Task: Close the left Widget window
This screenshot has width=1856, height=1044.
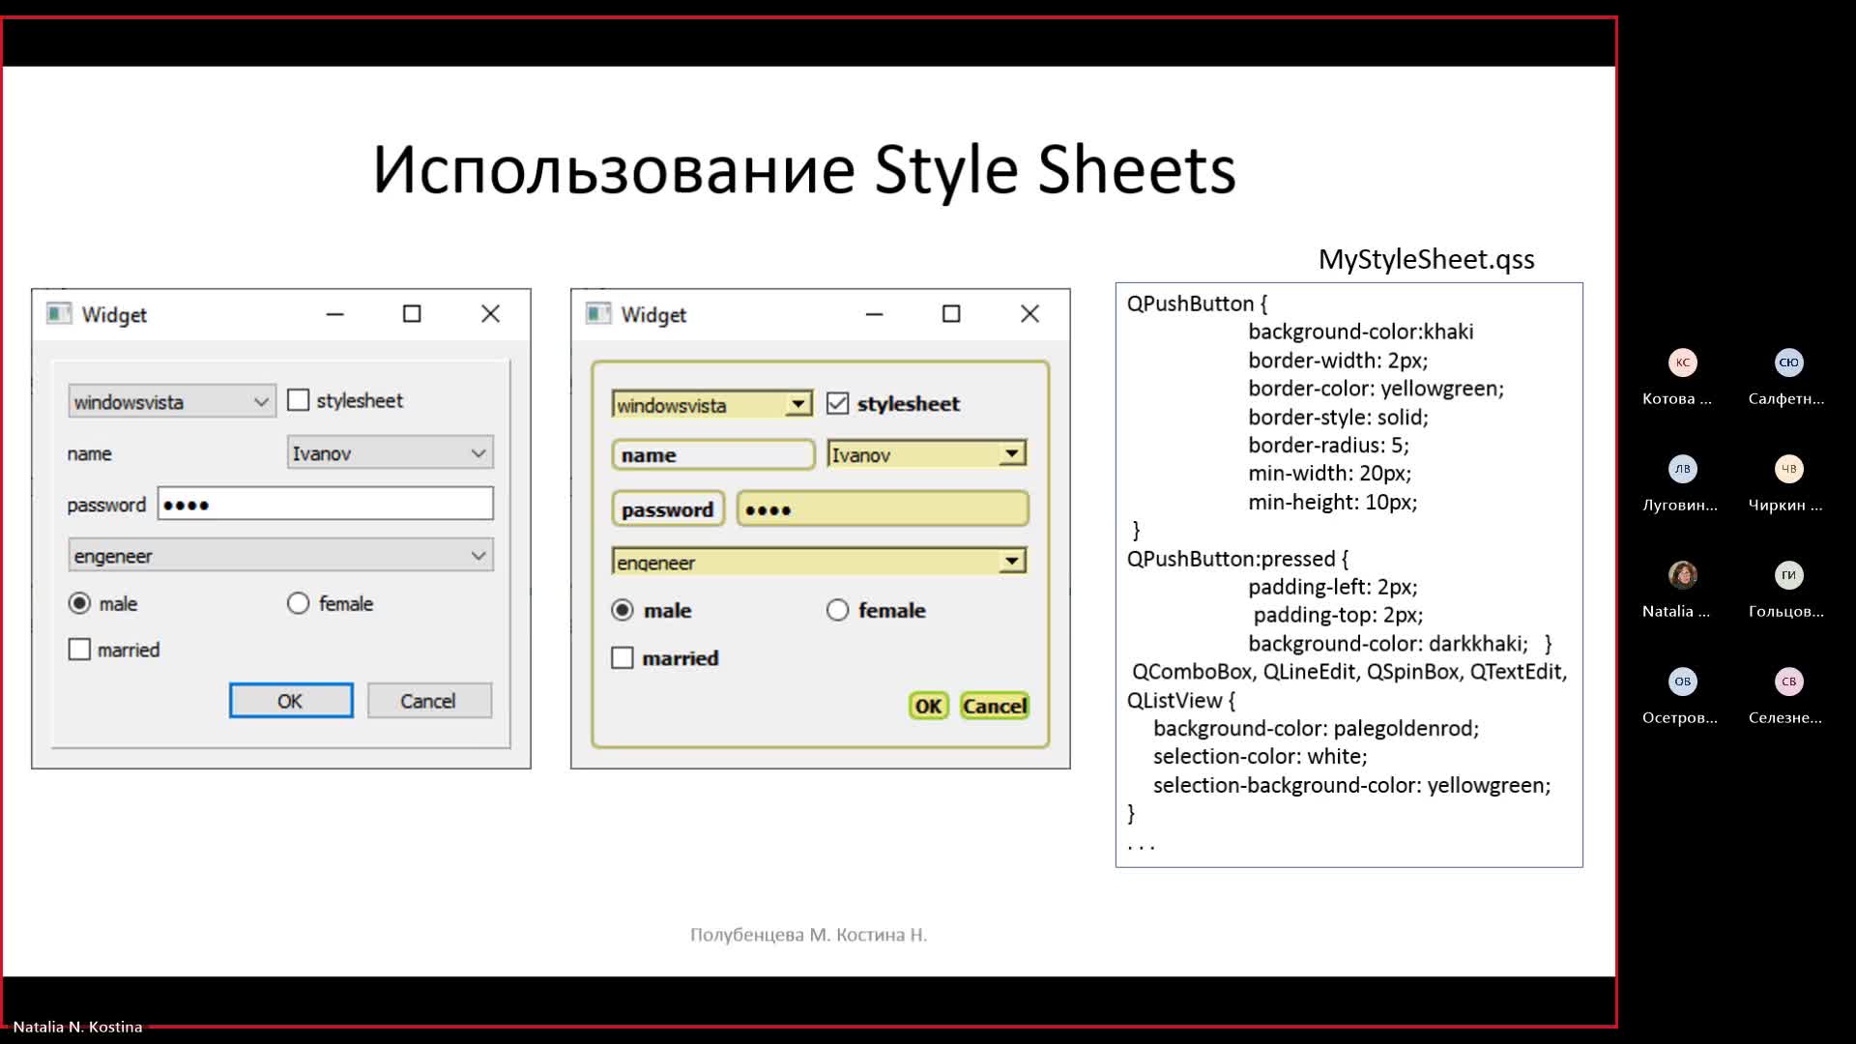Action: (x=490, y=314)
